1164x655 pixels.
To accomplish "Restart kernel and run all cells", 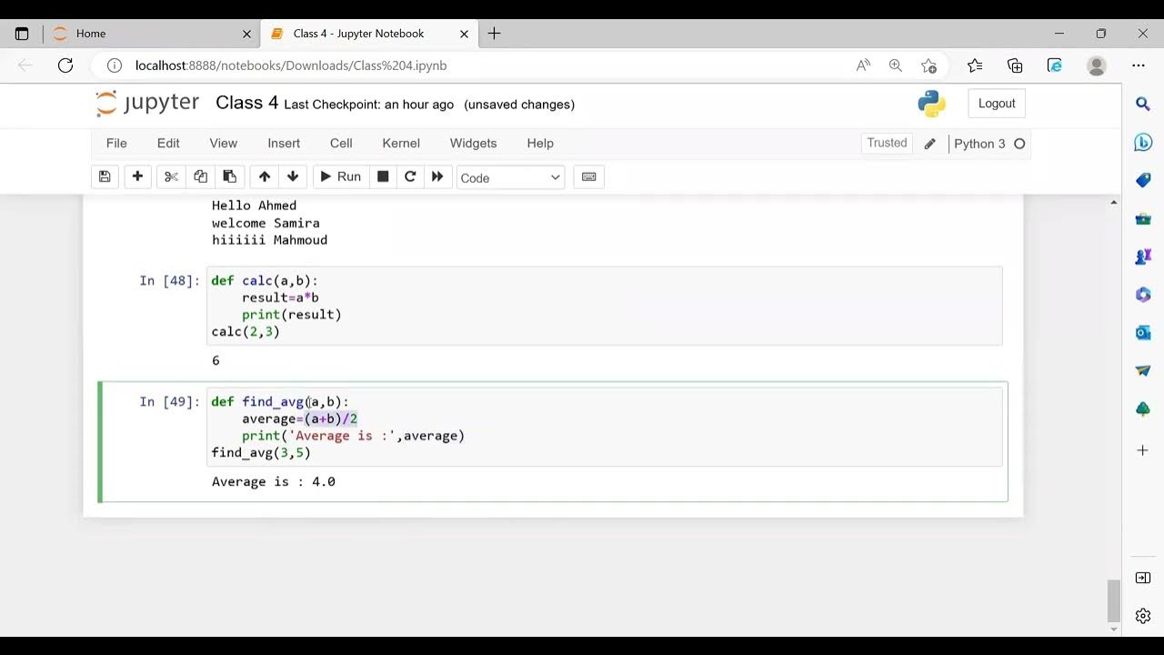I will (437, 176).
